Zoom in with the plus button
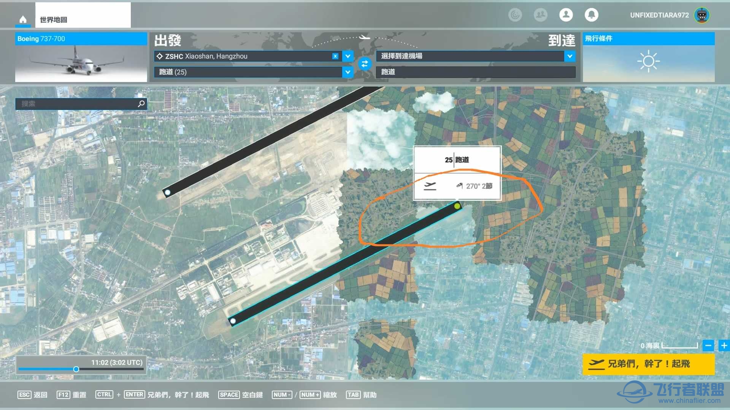 724,345
